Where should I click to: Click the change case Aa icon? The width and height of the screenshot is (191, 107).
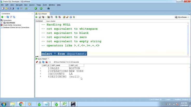74,17
